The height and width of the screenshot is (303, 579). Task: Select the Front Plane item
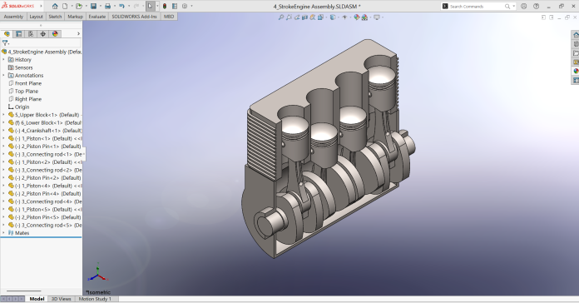(25, 83)
